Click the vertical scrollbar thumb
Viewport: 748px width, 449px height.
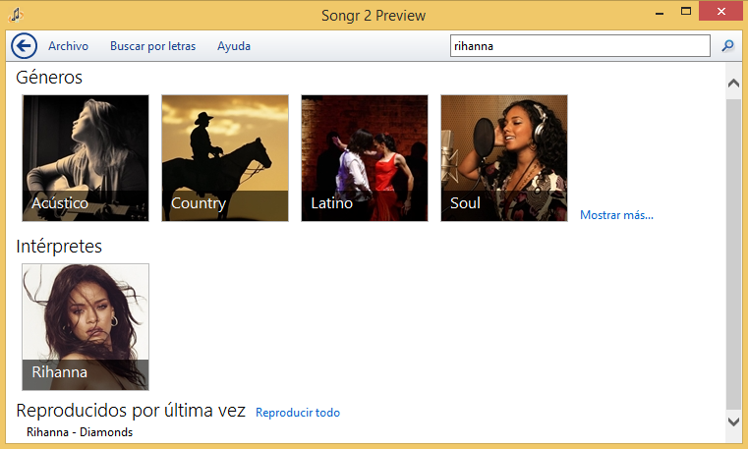click(x=733, y=253)
